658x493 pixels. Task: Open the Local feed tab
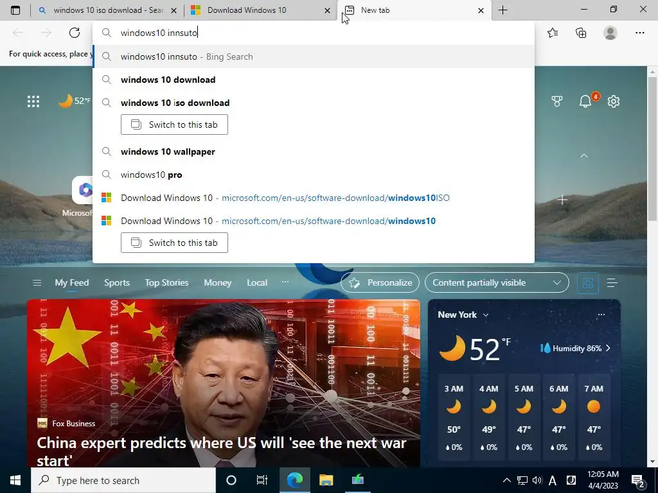pyautogui.click(x=257, y=282)
